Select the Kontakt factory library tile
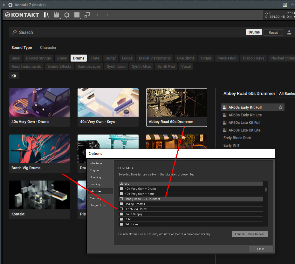This screenshot has height=264, width=295. tap(39, 200)
